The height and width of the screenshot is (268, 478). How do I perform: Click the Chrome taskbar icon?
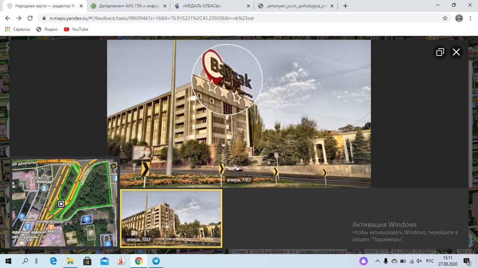pos(139,261)
